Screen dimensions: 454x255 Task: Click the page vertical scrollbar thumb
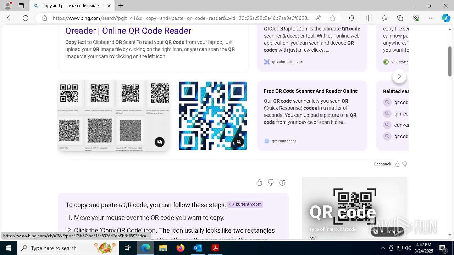(450, 61)
